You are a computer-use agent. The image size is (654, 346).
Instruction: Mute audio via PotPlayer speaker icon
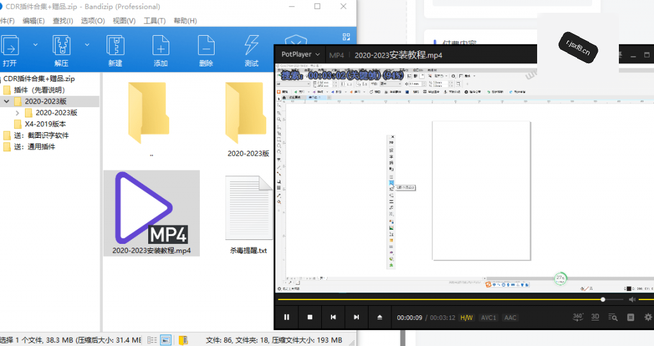point(632,299)
